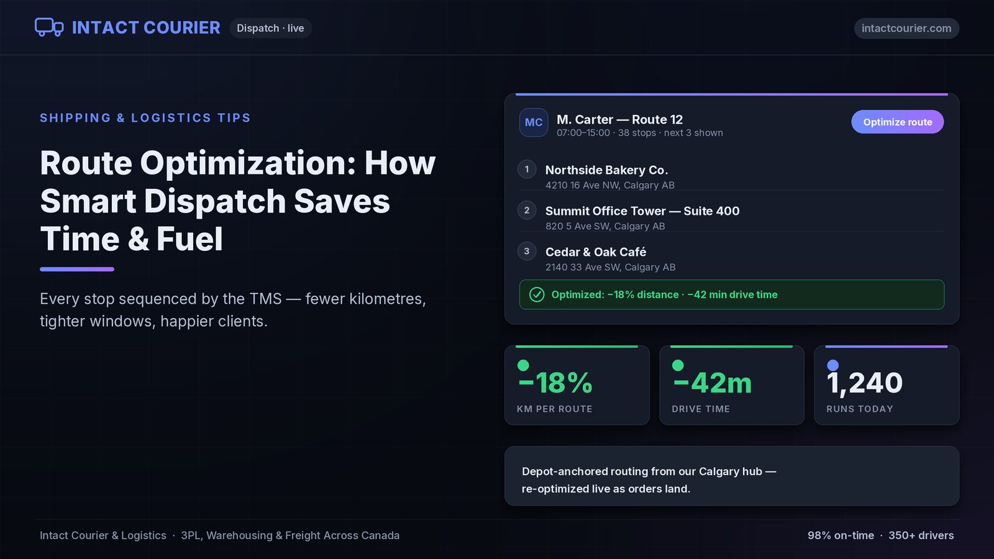This screenshot has width=994, height=559.
Task: Click the green dot on Drive Time card
Action: click(x=678, y=365)
